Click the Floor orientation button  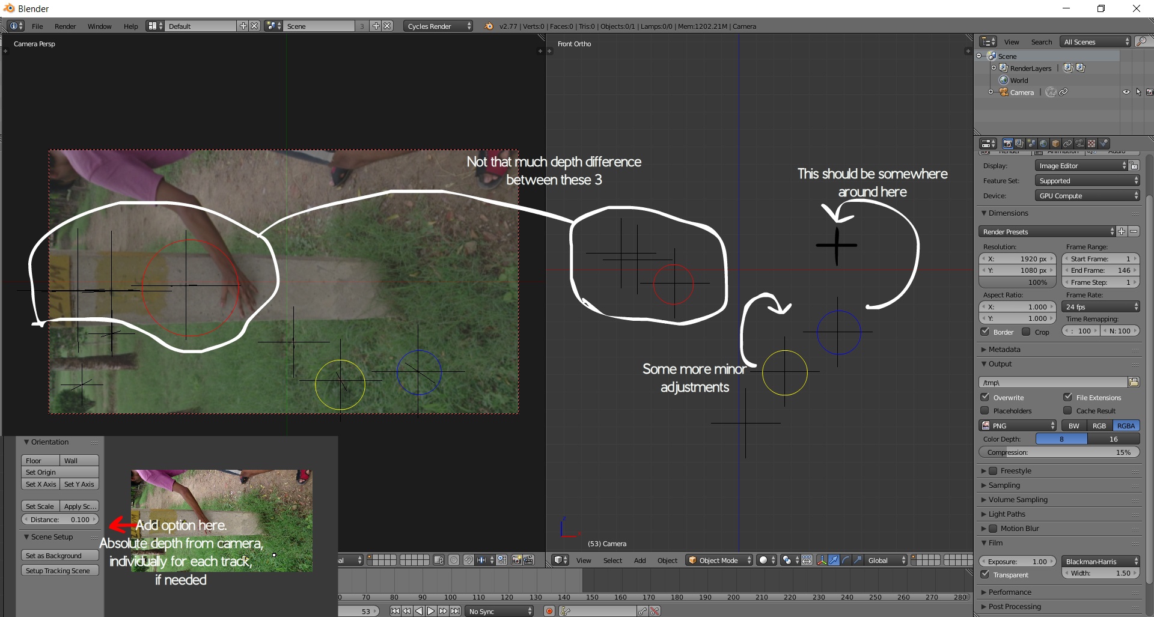[x=40, y=460]
